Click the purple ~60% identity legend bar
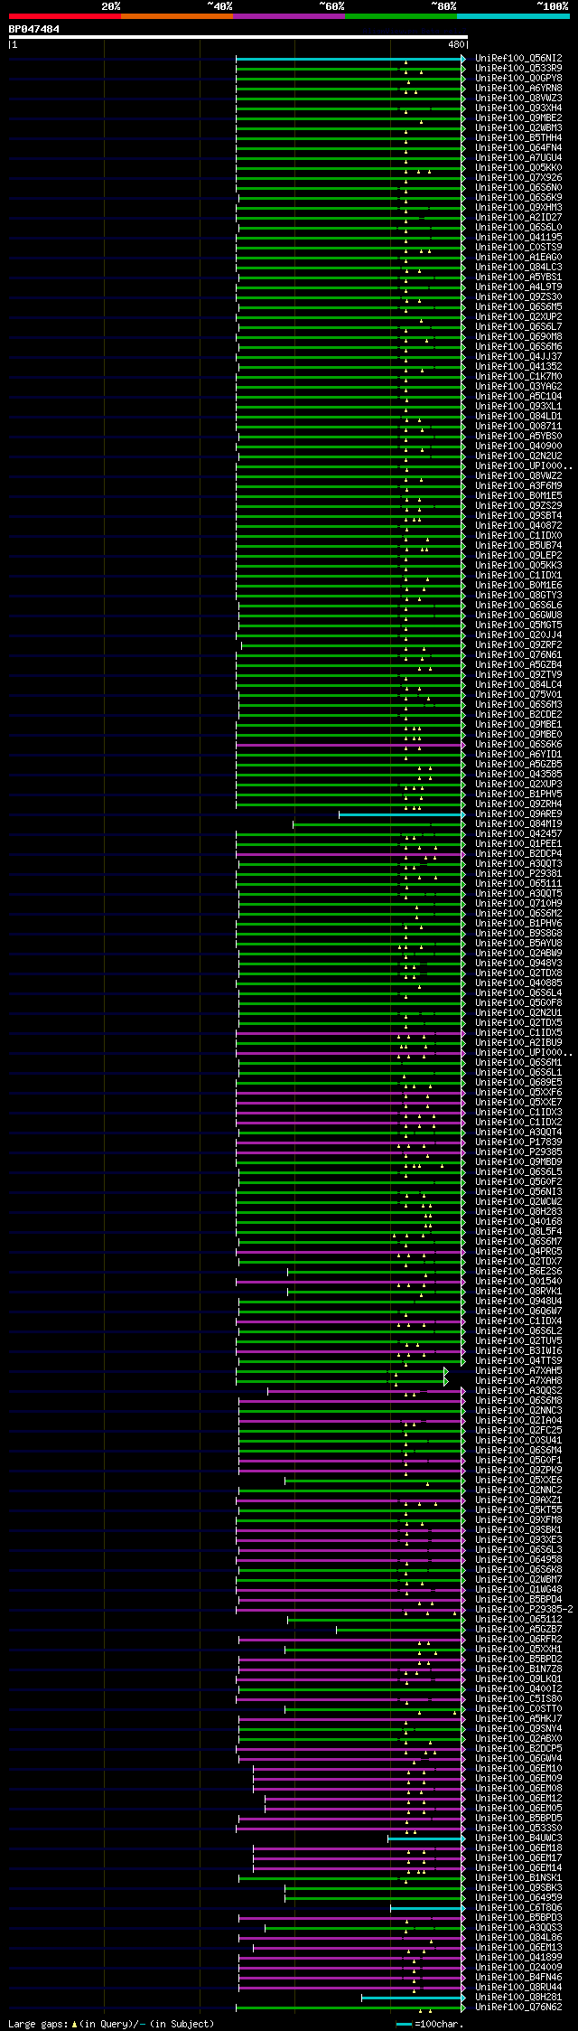 [x=288, y=16]
